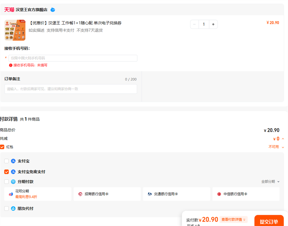
Task: Enable the 朋友代付 checkbox
Action: coord(6,209)
